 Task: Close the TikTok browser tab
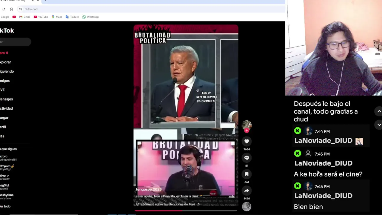pos(38,1)
